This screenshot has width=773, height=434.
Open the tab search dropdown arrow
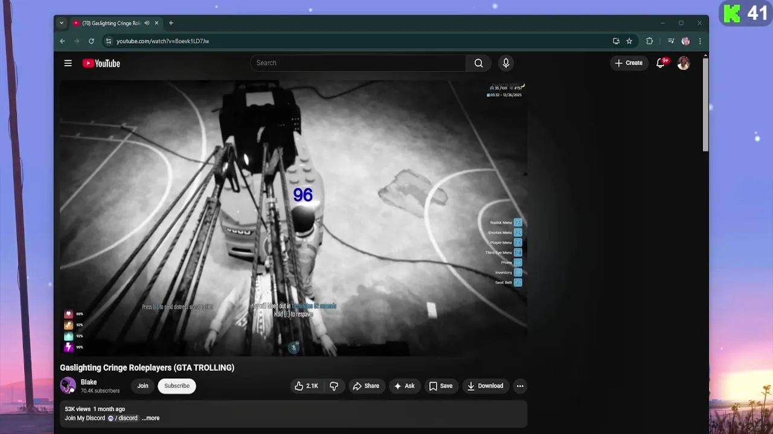(x=61, y=23)
